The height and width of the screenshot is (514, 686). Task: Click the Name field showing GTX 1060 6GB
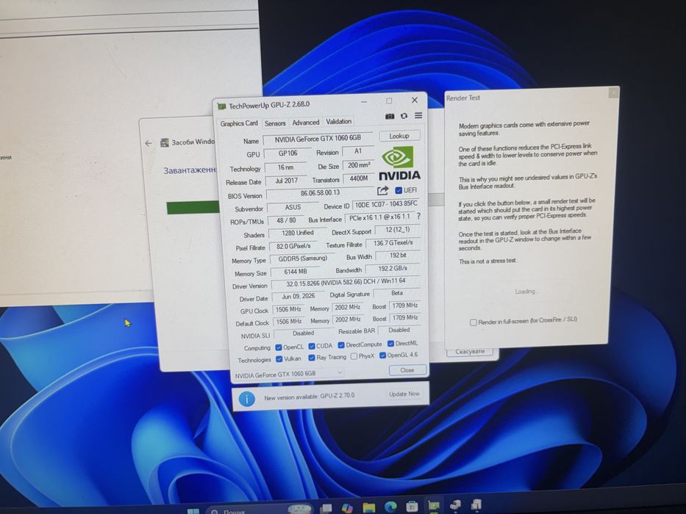point(318,139)
